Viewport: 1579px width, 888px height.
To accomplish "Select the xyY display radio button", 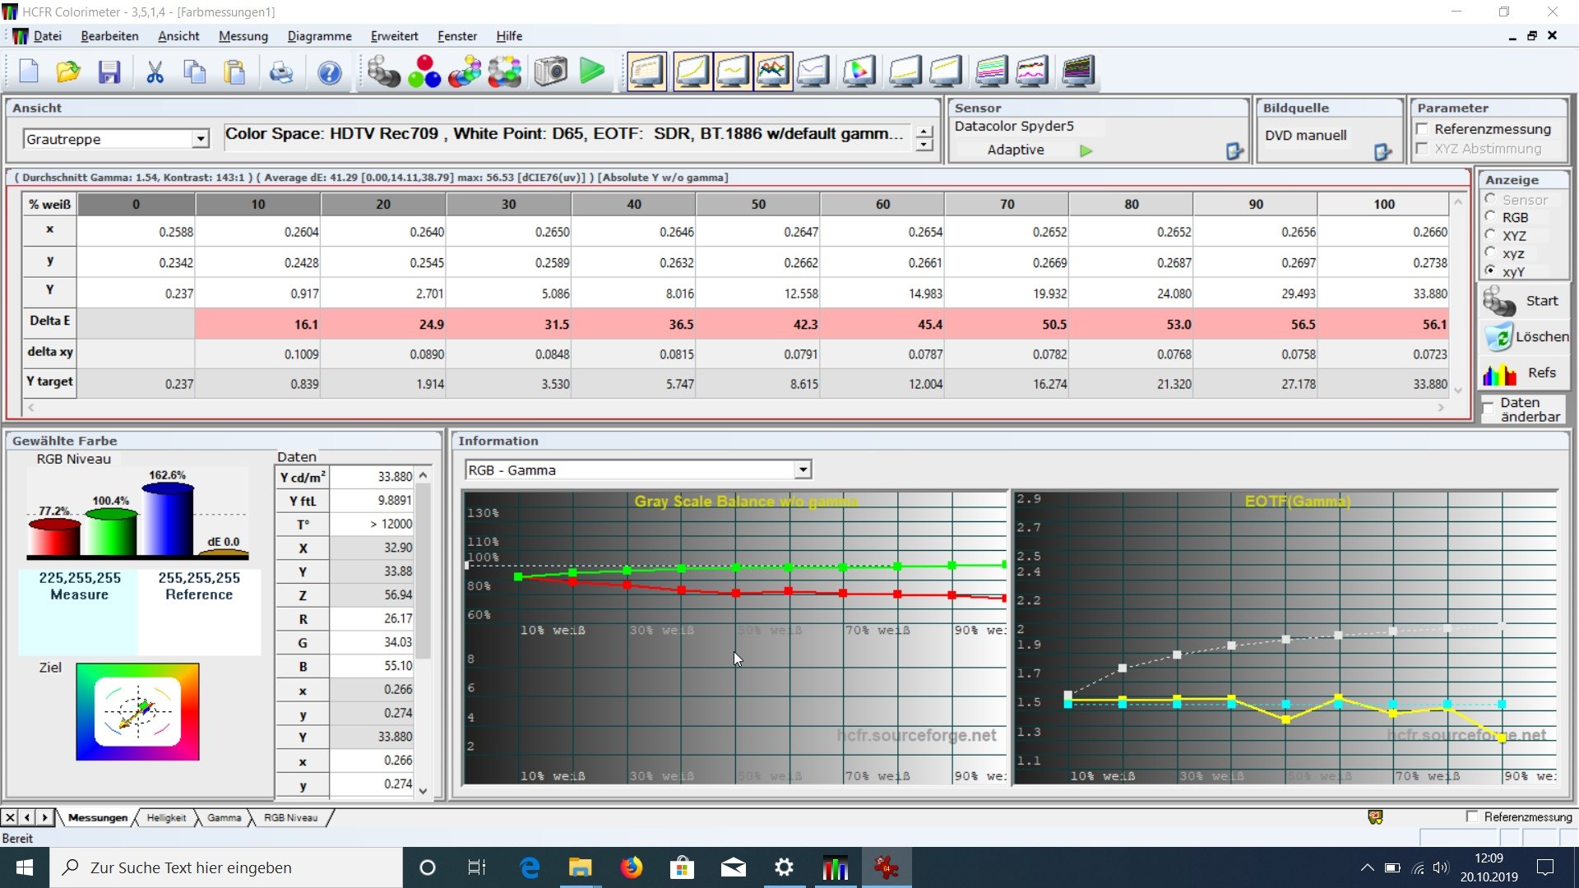I will pos(1490,271).
